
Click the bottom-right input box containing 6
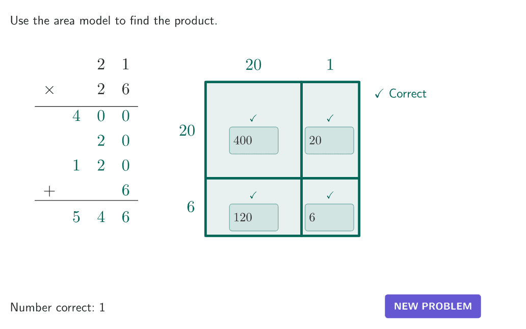click(x=329, y=217)
